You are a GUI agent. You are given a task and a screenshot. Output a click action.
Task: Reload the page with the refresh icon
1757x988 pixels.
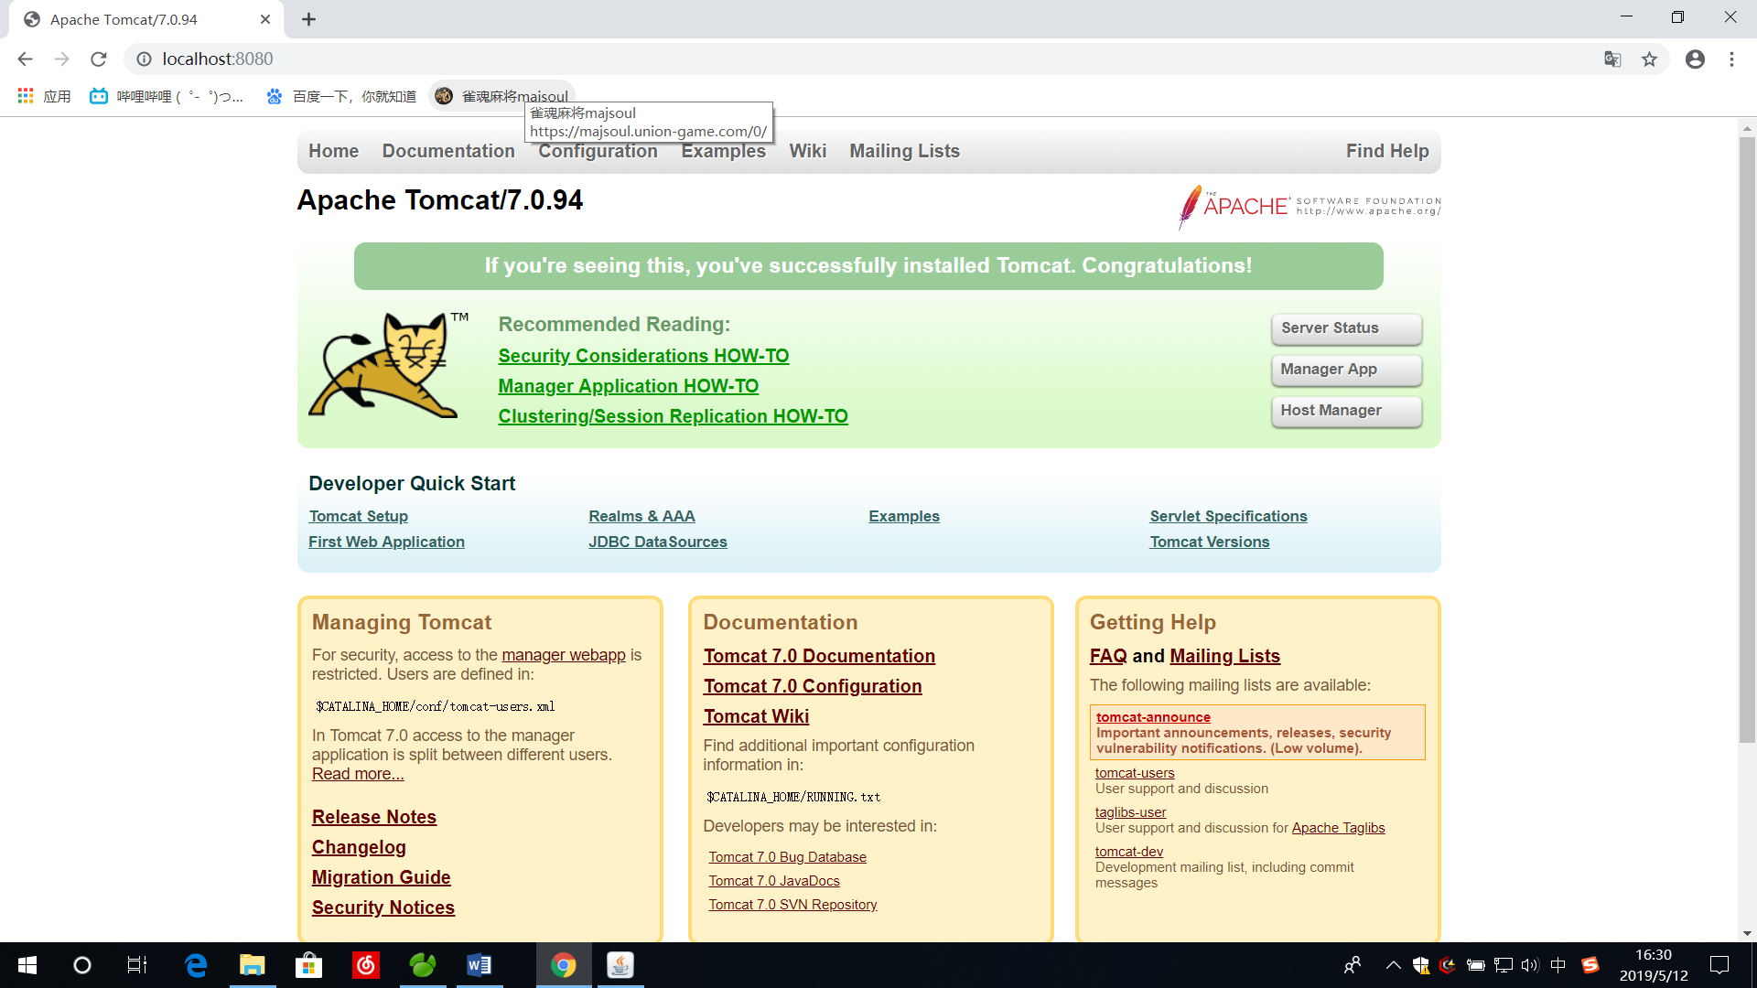pyautogui.click(x=99, y=59)
